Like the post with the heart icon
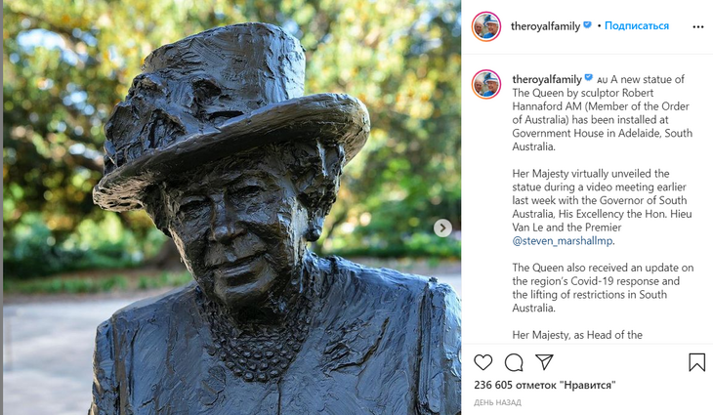 click(483, 362)
